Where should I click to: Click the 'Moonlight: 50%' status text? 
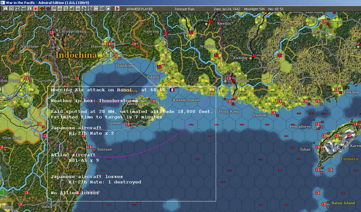coord(254,9)
